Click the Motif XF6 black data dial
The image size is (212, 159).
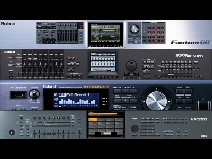point(132,66)
